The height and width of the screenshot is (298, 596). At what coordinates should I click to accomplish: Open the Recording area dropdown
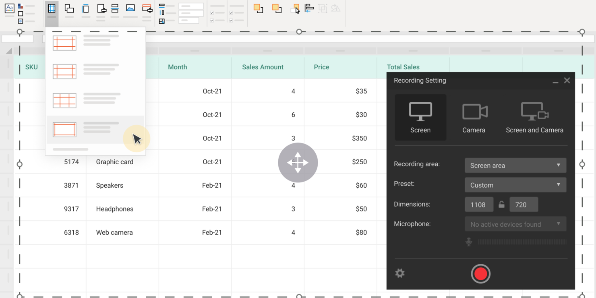[x=515, y=165]
